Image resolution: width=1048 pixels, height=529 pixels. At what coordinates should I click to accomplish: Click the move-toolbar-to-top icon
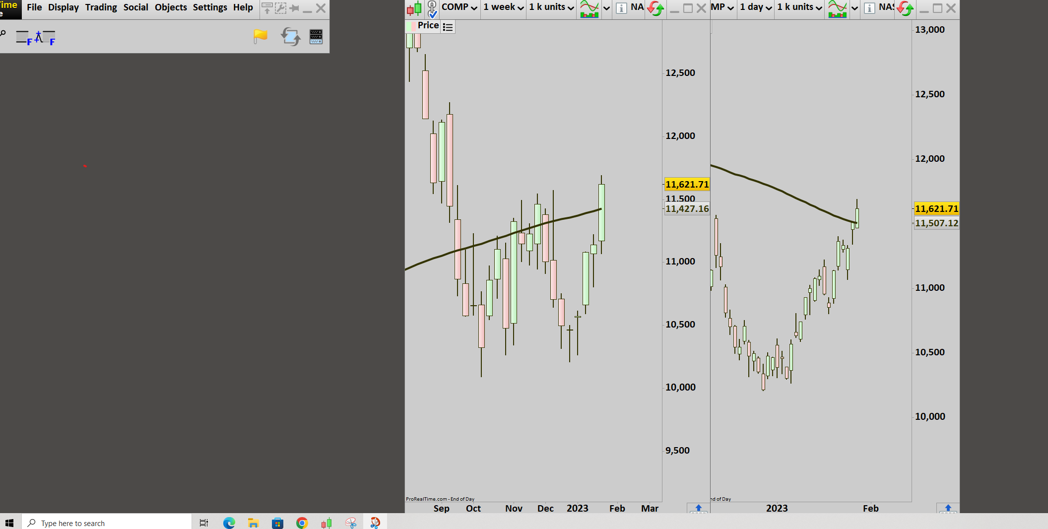coord(267,8)
